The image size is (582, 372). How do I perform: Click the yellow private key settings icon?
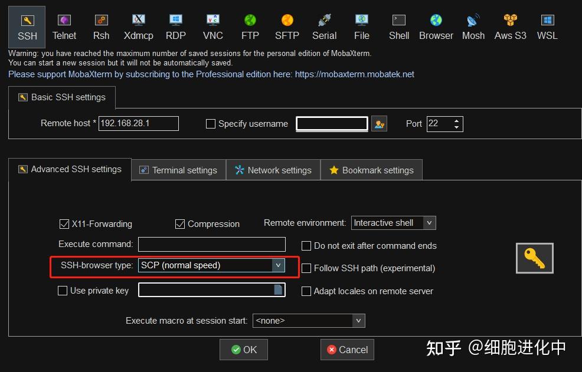(534, 258)
